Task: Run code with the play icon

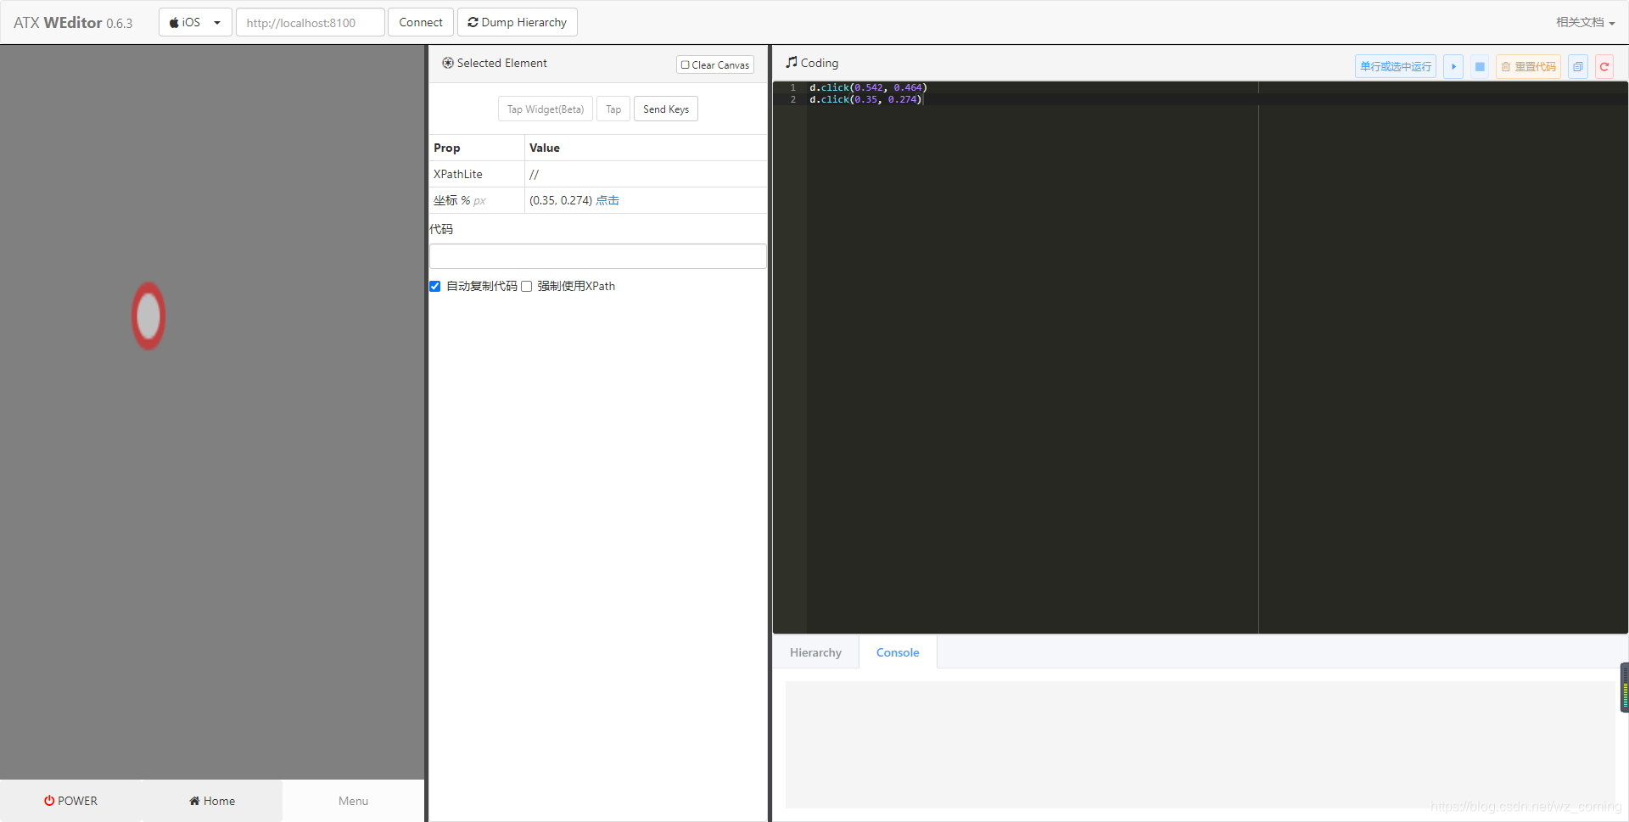Action: (1453, 66)
